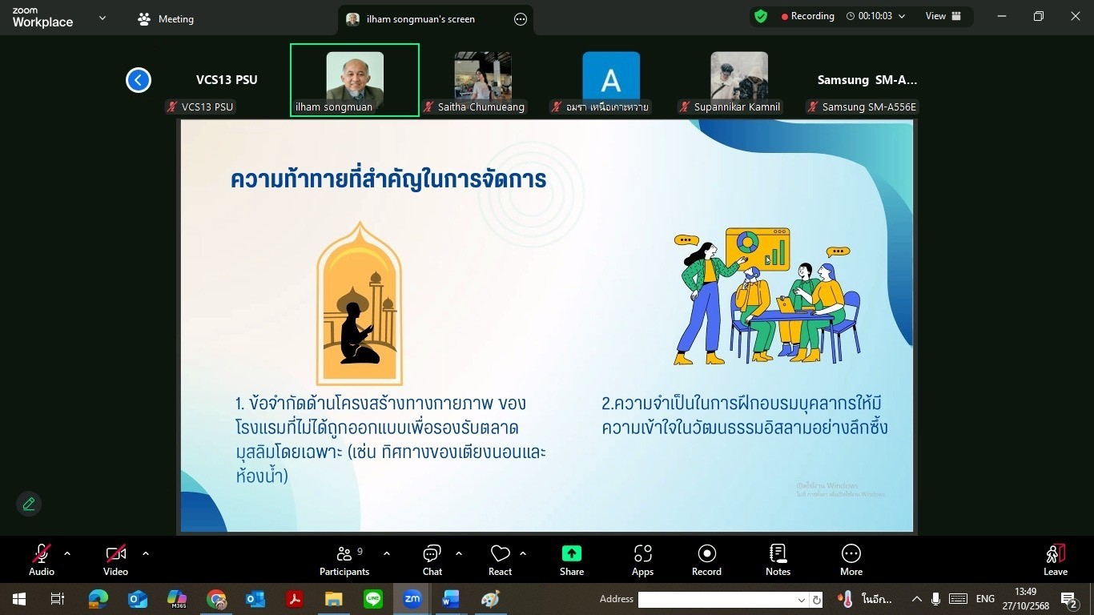This screenshot has height=615, width=1094.
Task: Open the React emoji menu
Action: coord(500,554)
